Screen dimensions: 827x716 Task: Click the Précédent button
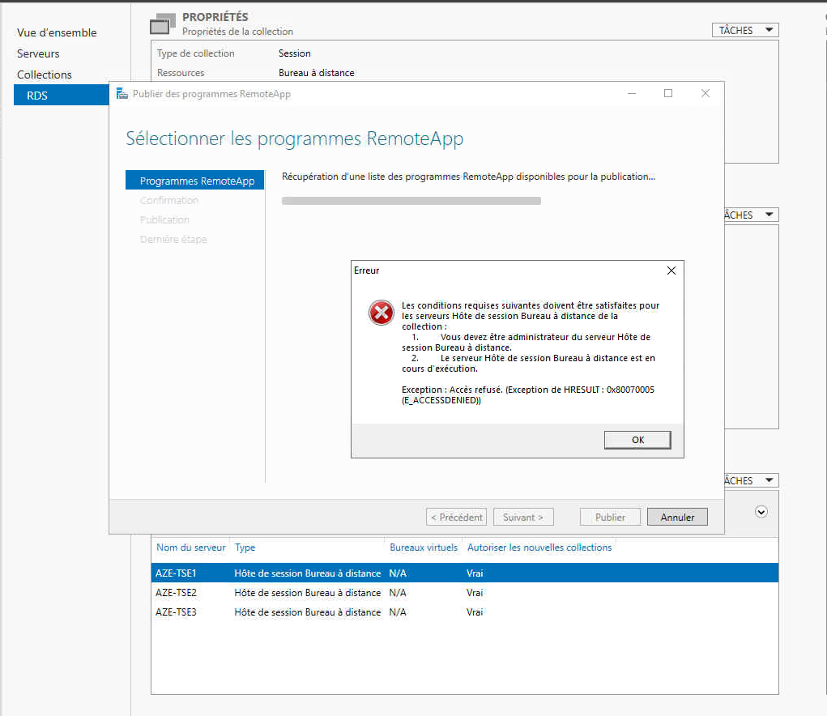[x=455, y=517]
